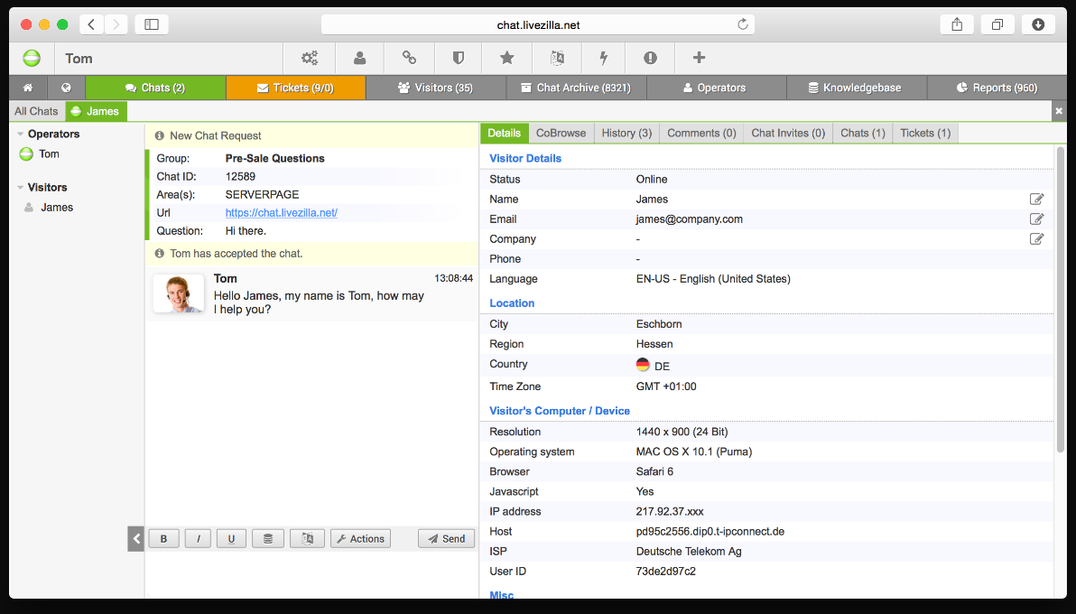Collapse the chat panel with the left arrow
1076x614 pixels.
[135, 538]
